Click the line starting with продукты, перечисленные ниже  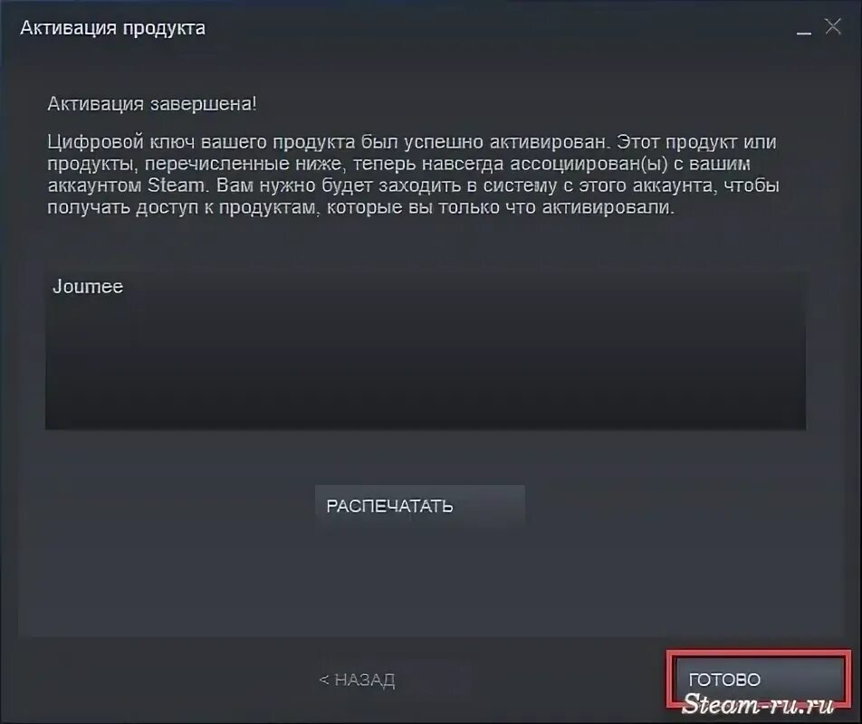click(399, 164)
